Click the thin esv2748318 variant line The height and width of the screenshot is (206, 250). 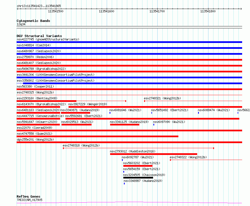138,148
